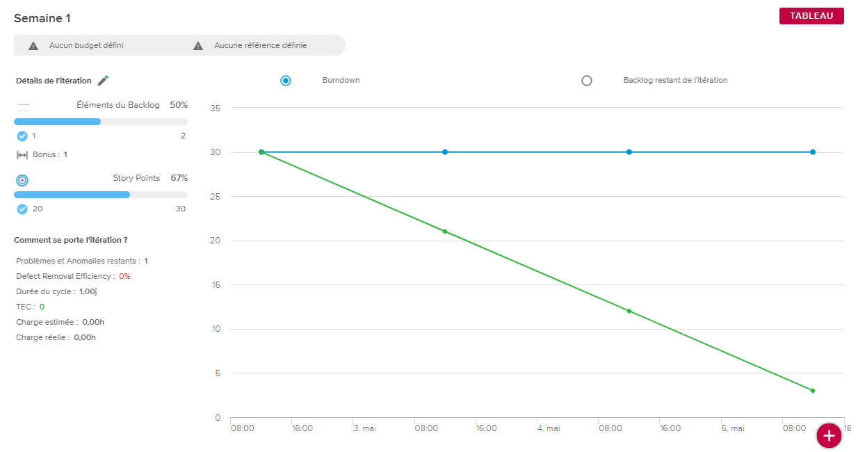Click the Aucun budget défini notice text

(x=86, y=46)
